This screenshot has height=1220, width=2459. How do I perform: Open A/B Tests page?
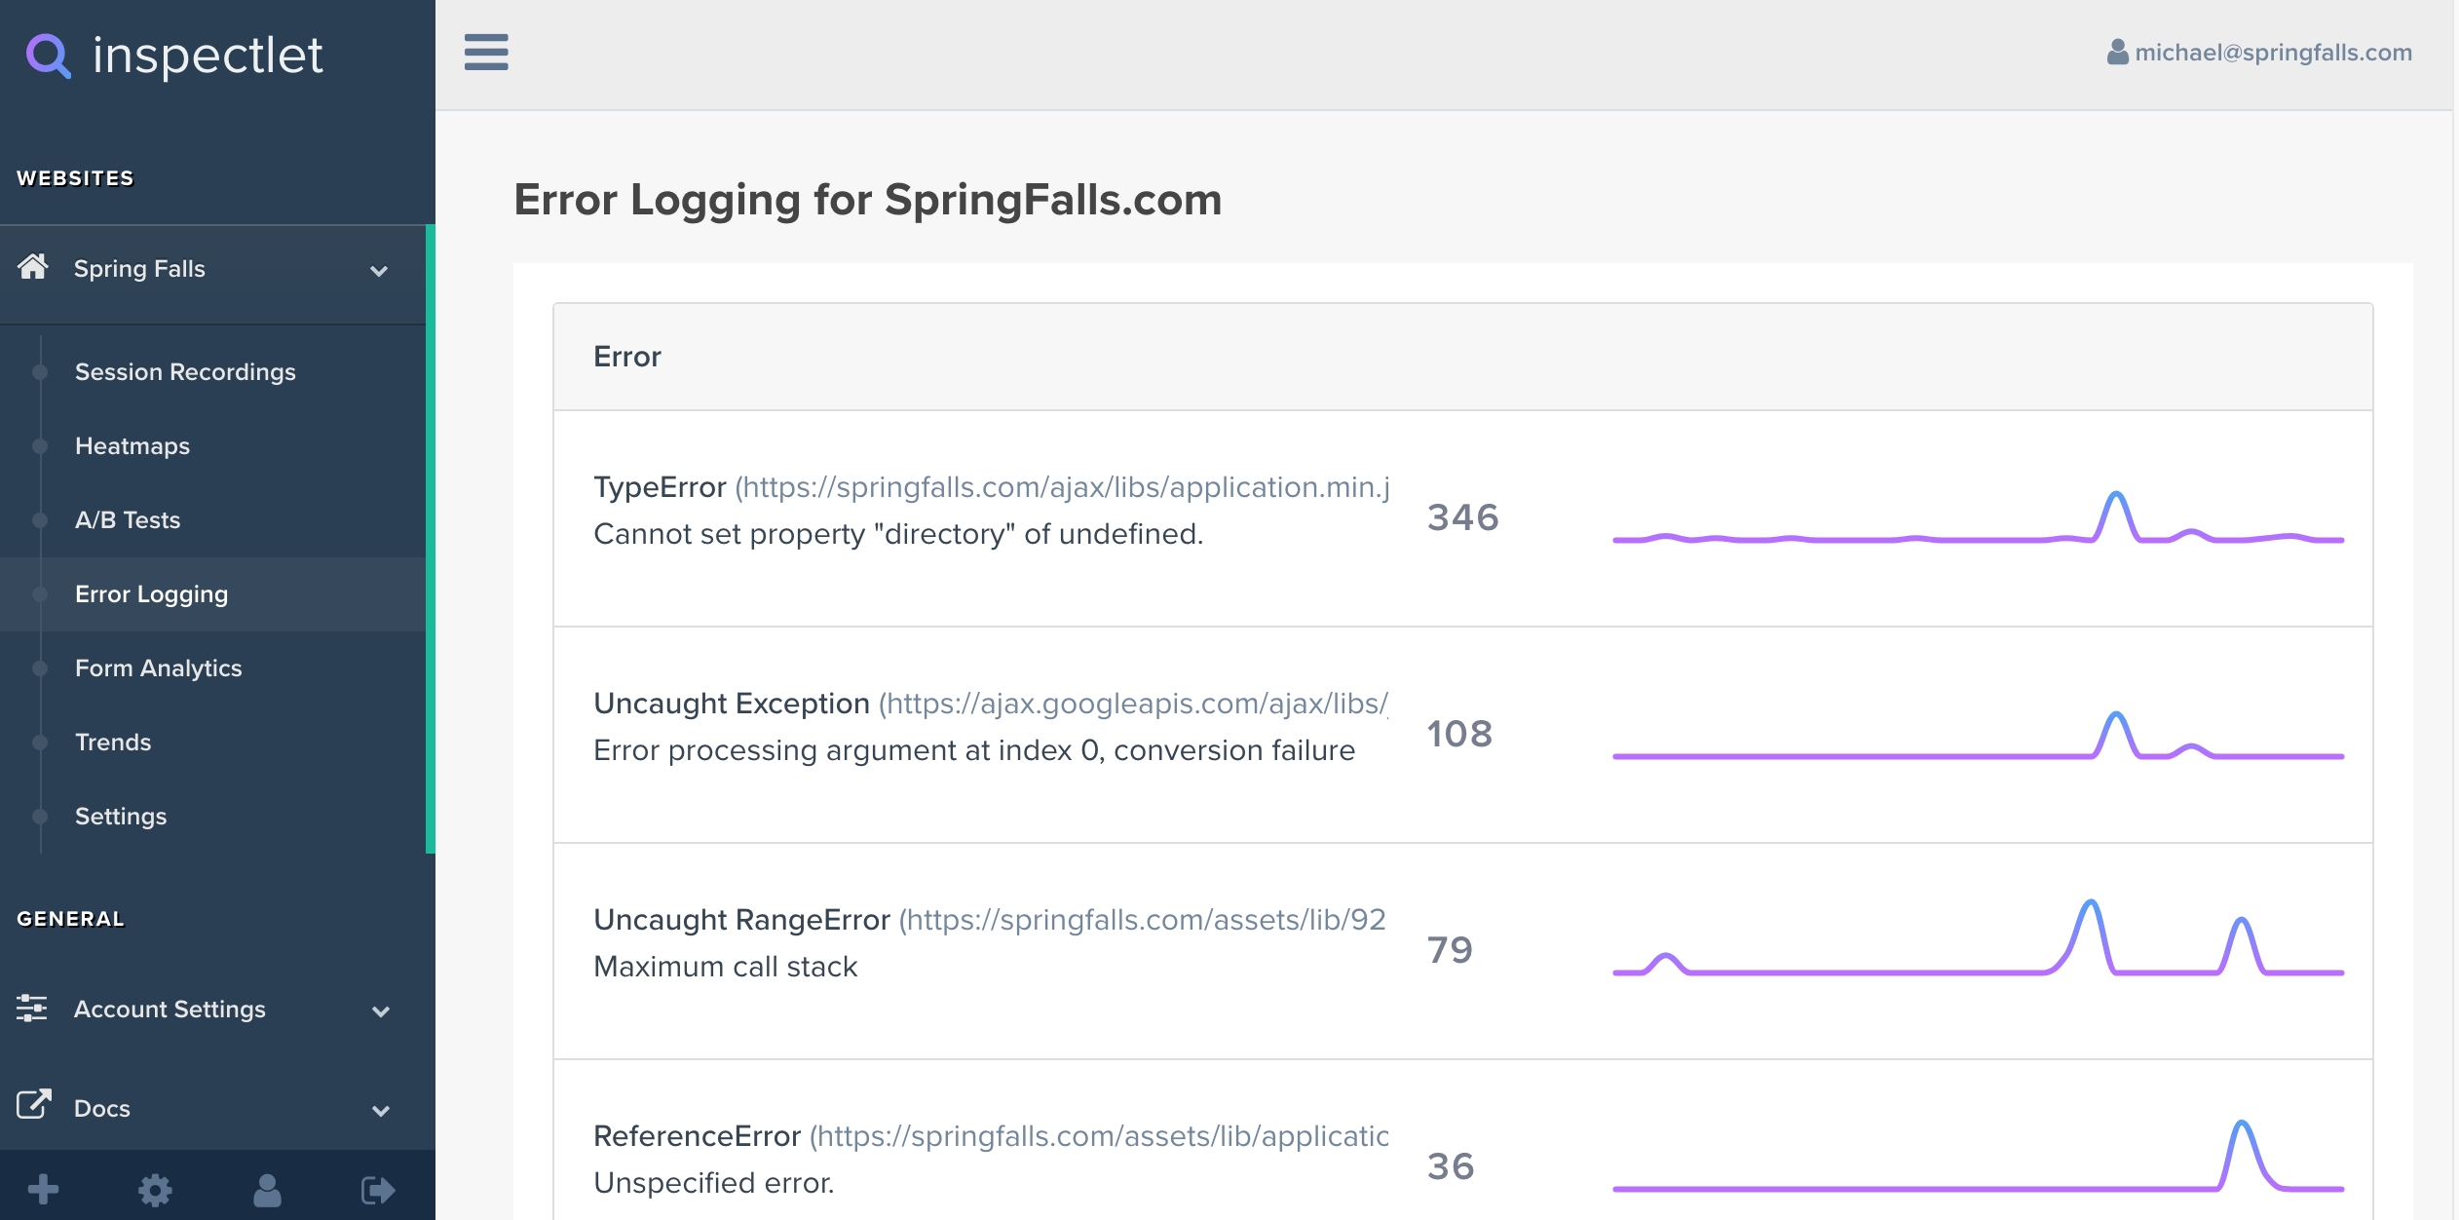pos(127,519)
